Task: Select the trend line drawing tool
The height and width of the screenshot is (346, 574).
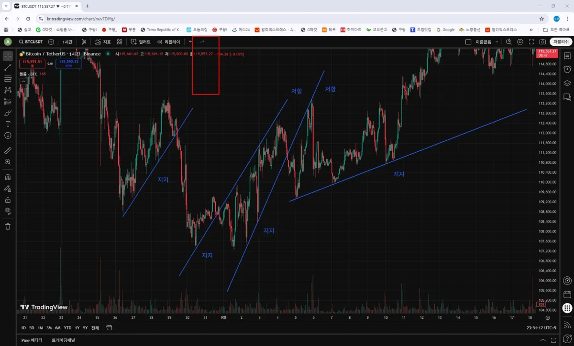Action: [8, 67]
